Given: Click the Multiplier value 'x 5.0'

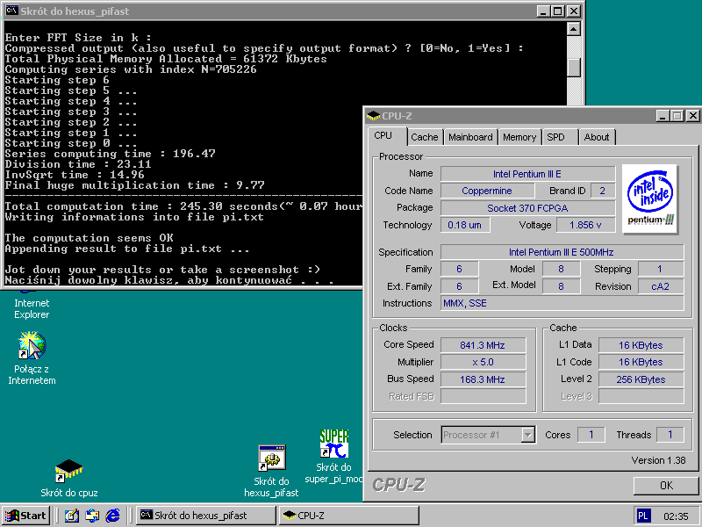Looking at the screenshot, I should [x=483, y=362].
